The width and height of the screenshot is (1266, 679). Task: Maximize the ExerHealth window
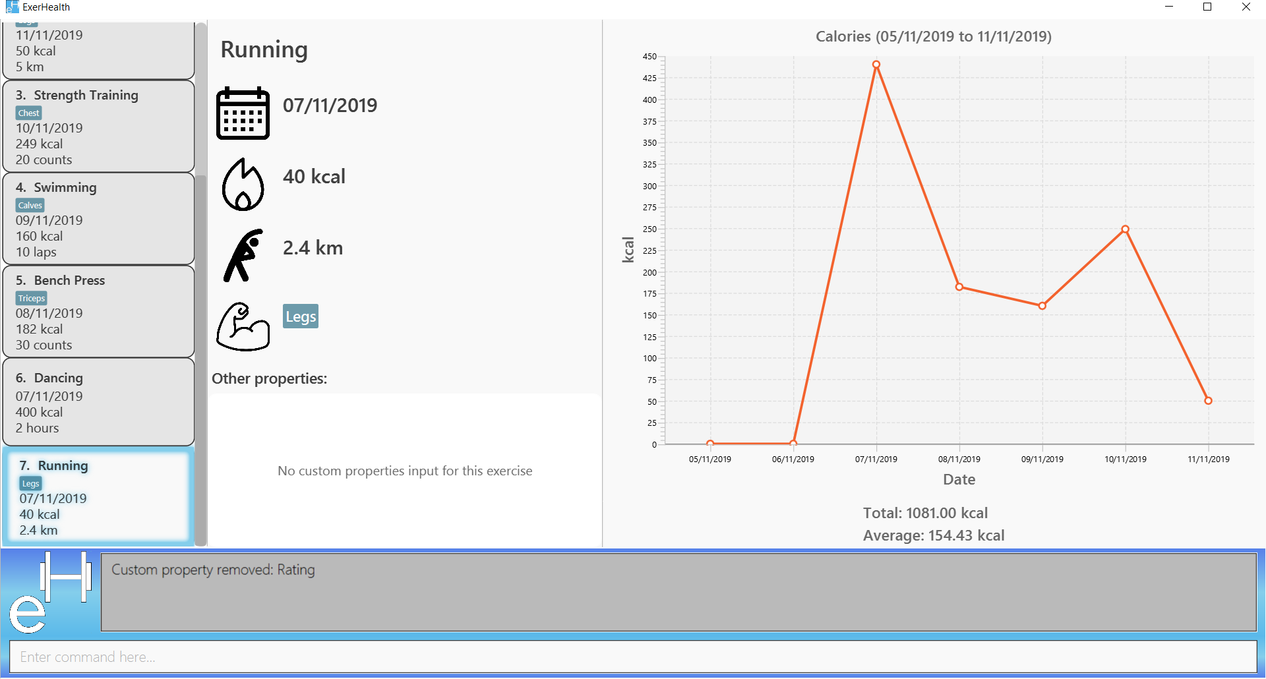pyautogui.click(x=1207, y=7)
